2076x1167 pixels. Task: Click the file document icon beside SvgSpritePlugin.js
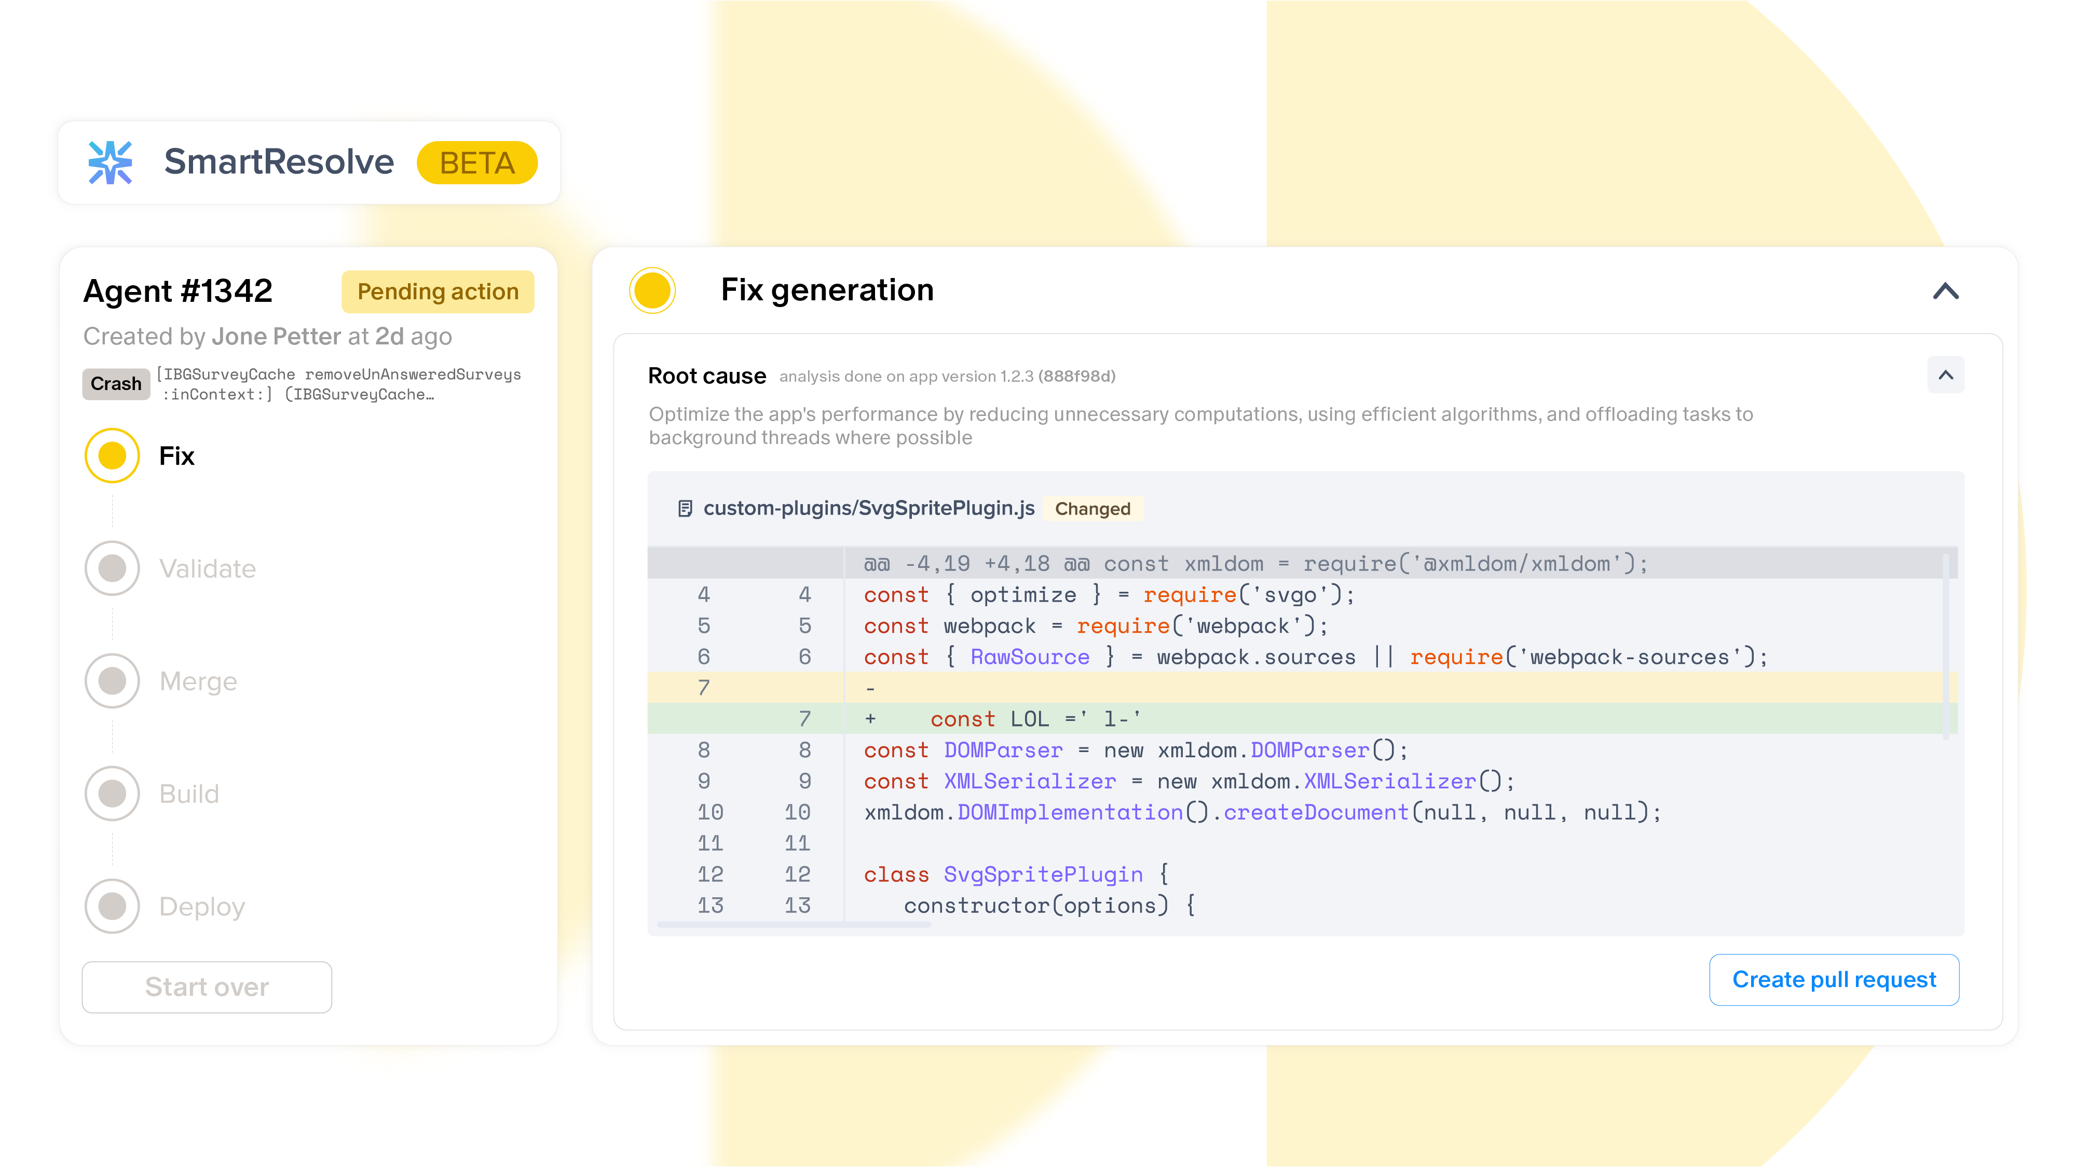pos(685,508)
